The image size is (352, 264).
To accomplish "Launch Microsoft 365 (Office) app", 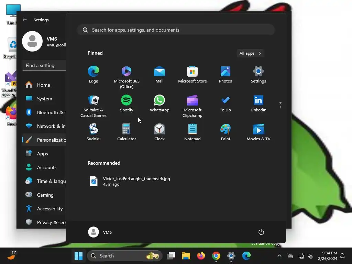I will click(126, 77).
